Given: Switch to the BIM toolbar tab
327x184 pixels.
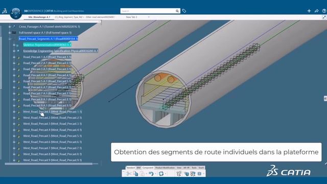Looking at the screenshot, I should pos(138,168).
